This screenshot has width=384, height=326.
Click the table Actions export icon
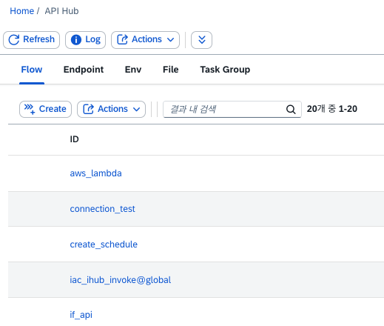pos(88,109)
